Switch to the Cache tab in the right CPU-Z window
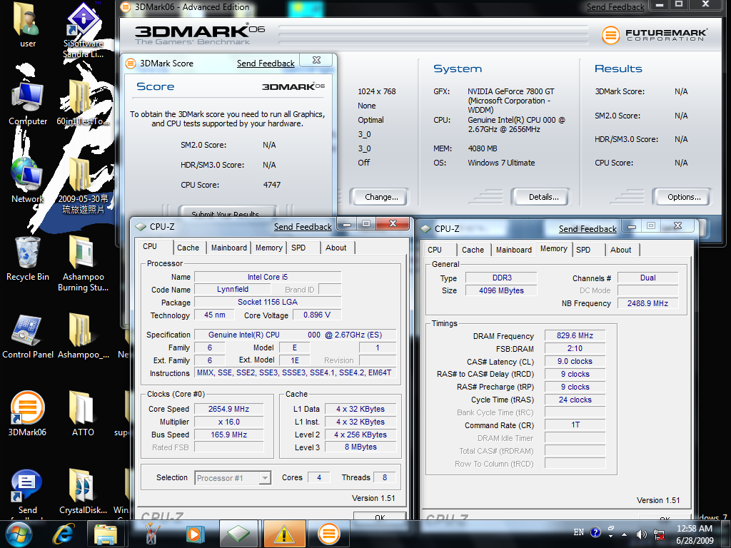Image resolution: width=731 pixels, height=548 pixels. coord(473,250)
